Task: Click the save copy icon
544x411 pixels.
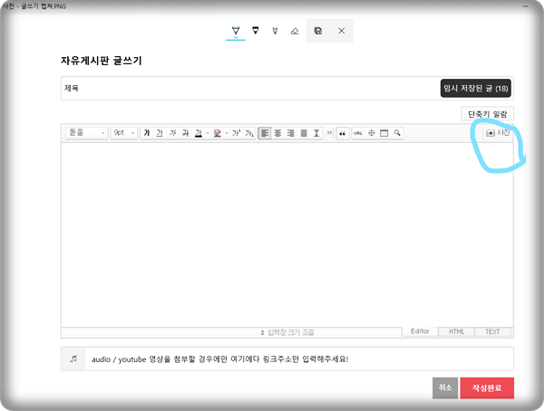Action: [318, 31]
